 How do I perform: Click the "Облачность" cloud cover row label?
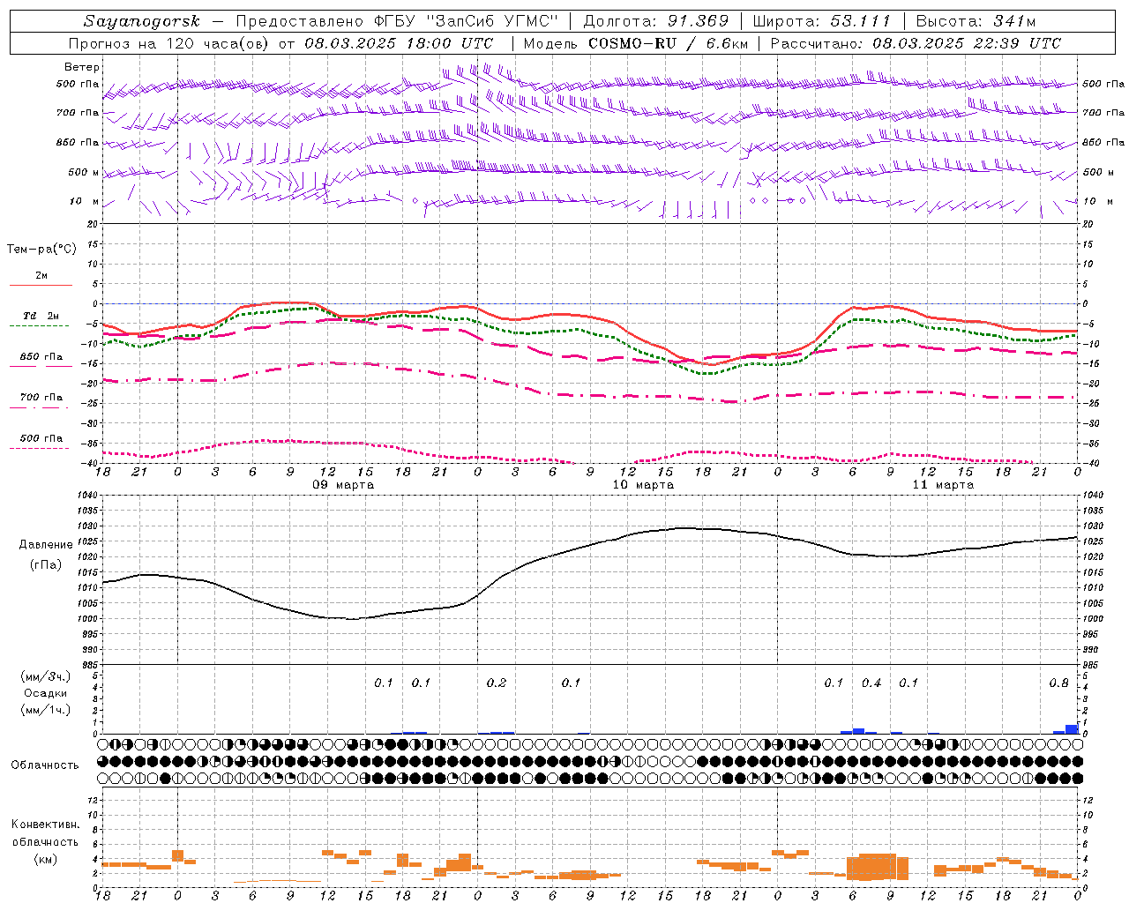click(x=45, y=765)
